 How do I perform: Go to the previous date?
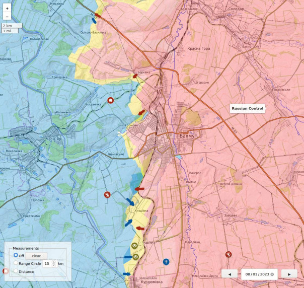230,274
